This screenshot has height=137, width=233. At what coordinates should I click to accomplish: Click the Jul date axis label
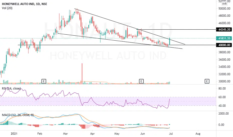tap(171, 134)
